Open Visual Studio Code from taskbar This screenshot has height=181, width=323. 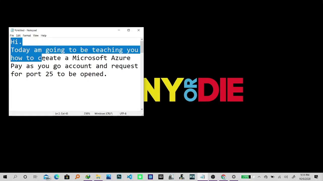[x=129, y=177]
